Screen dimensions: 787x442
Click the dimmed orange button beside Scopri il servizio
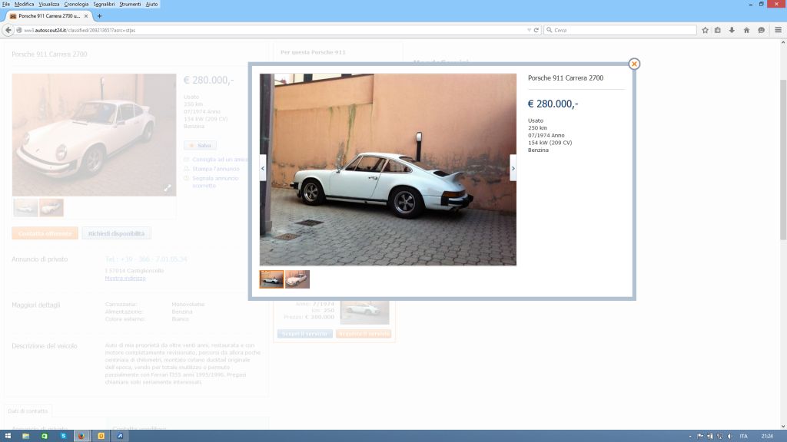(364, 334)
